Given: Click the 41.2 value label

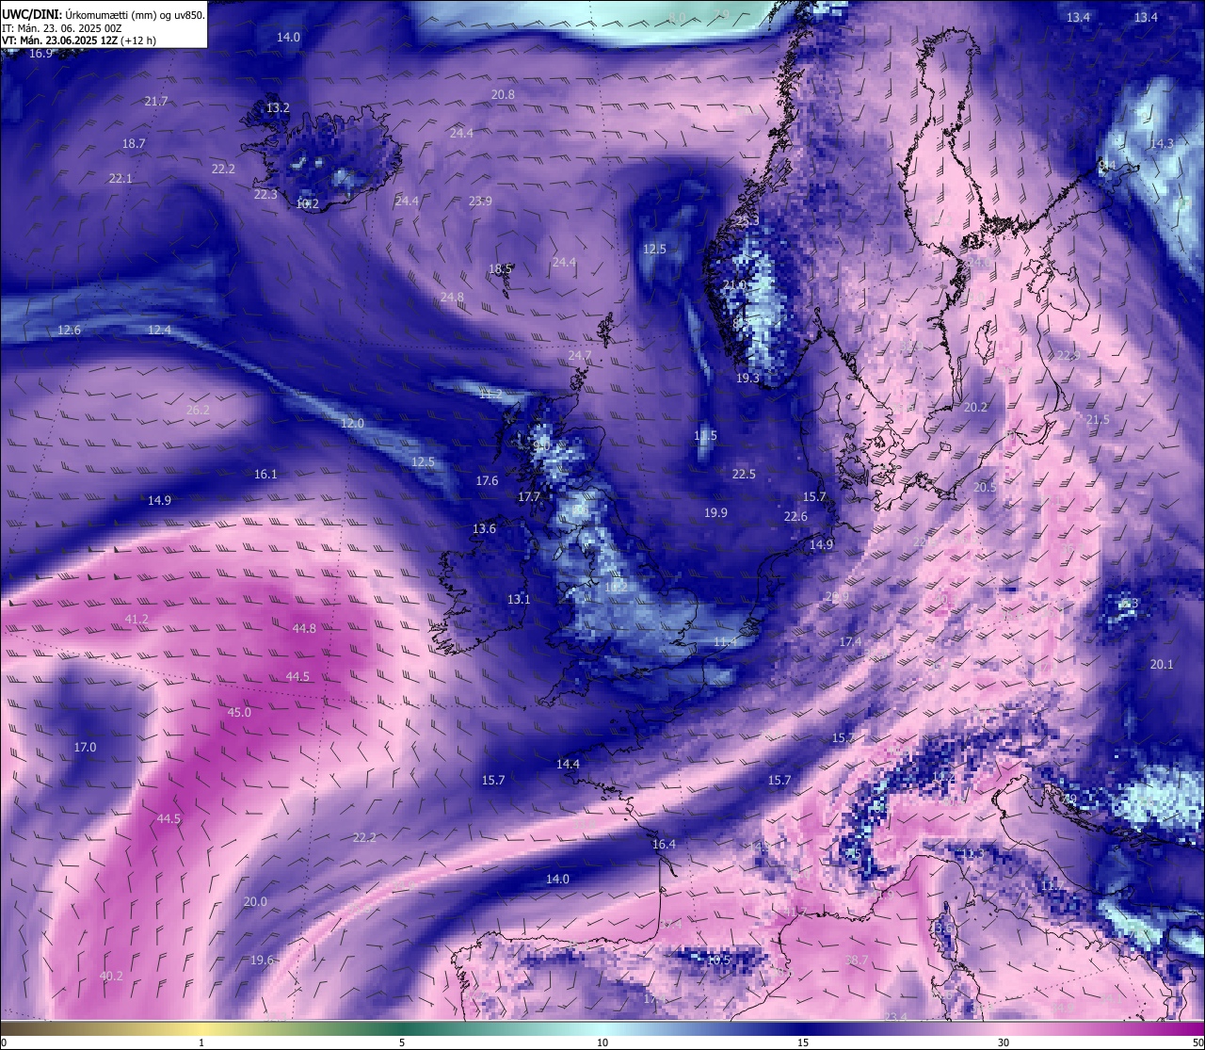Looking at the screenshot, I should (137, 619).
